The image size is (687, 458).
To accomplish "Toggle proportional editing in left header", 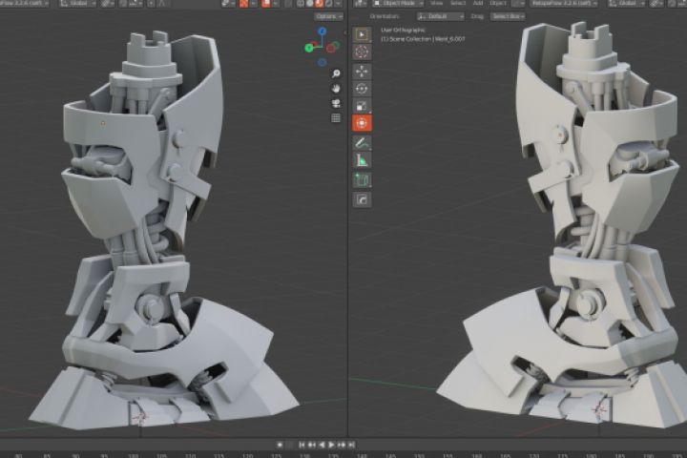I will 151,4.
